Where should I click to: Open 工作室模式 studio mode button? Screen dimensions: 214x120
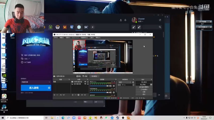click(x=144, y=89)
